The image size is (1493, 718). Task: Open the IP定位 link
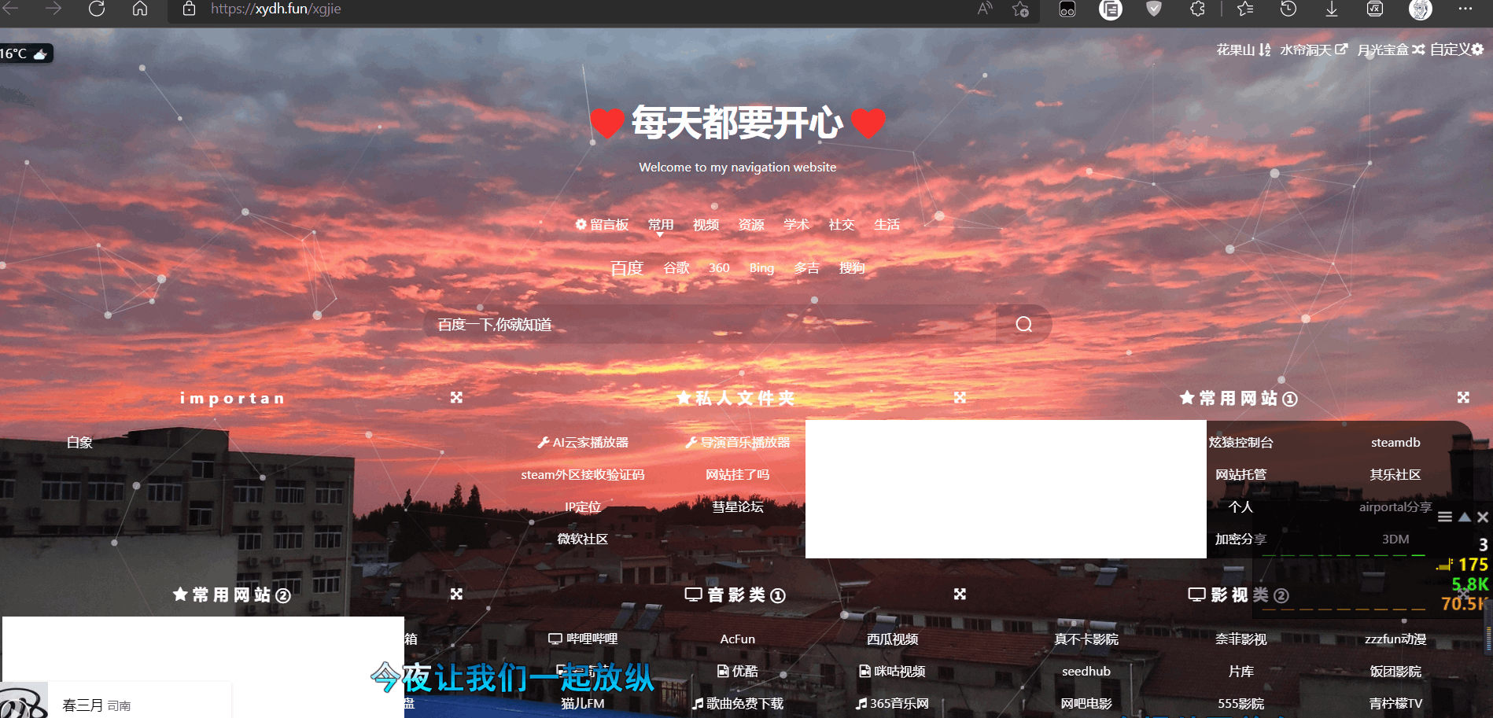(x=583, y=507)
